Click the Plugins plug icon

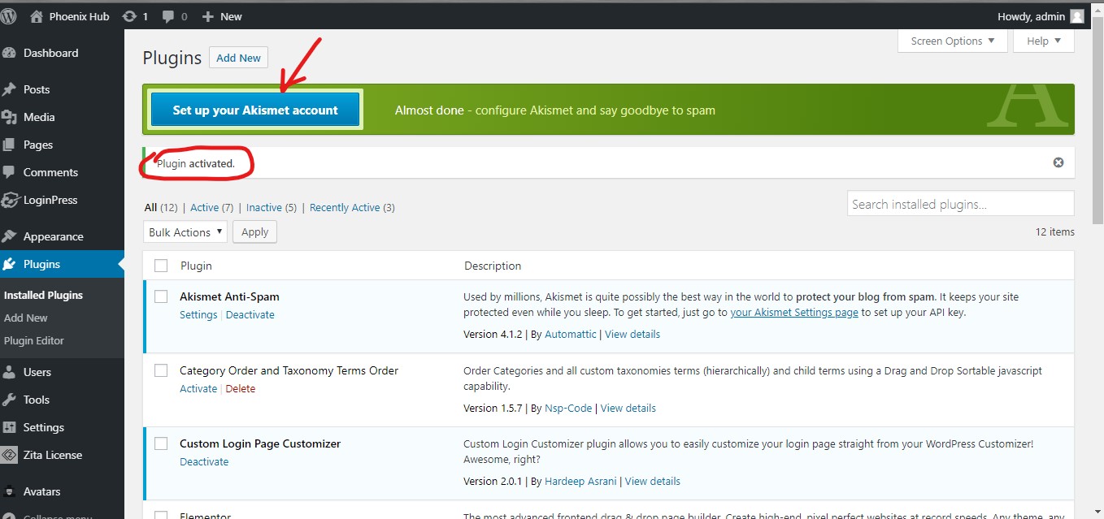(10, 264)
